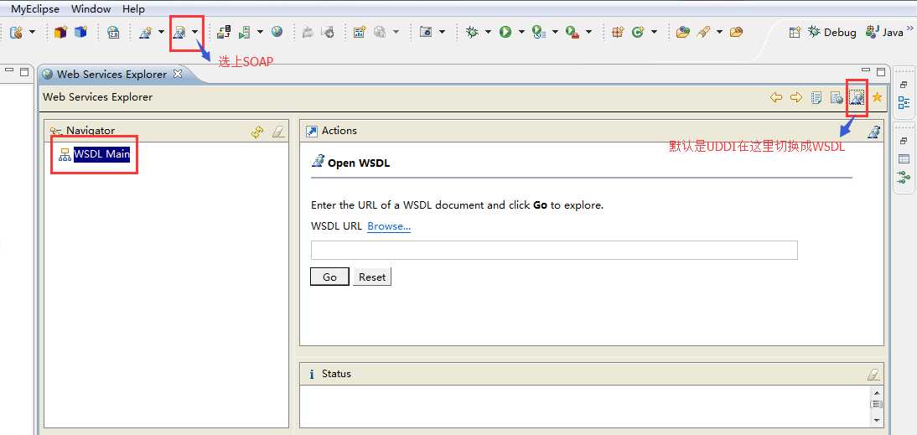
Task: Click the Open WSDL icon in Actions header
Action: pyautogui.click(x=873, y=132)
